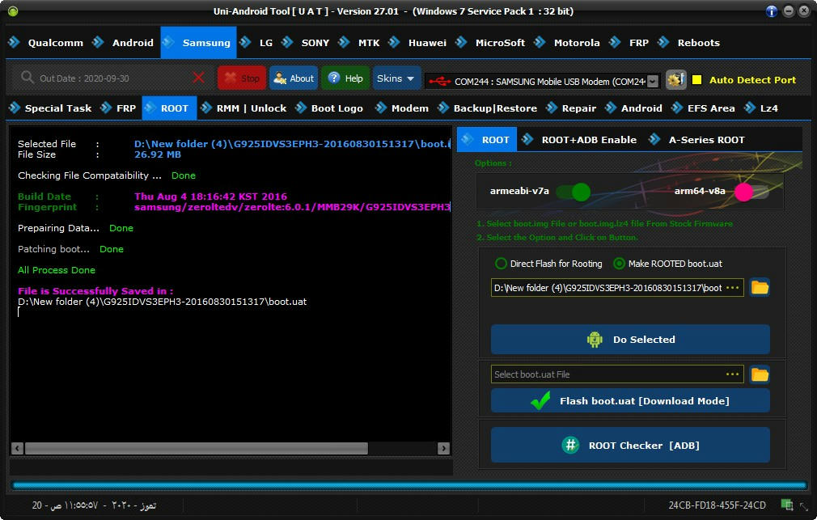Click the Do Selected button
Image resolution: width=817 pixels, height=520 pixels.
coord(630,340)
